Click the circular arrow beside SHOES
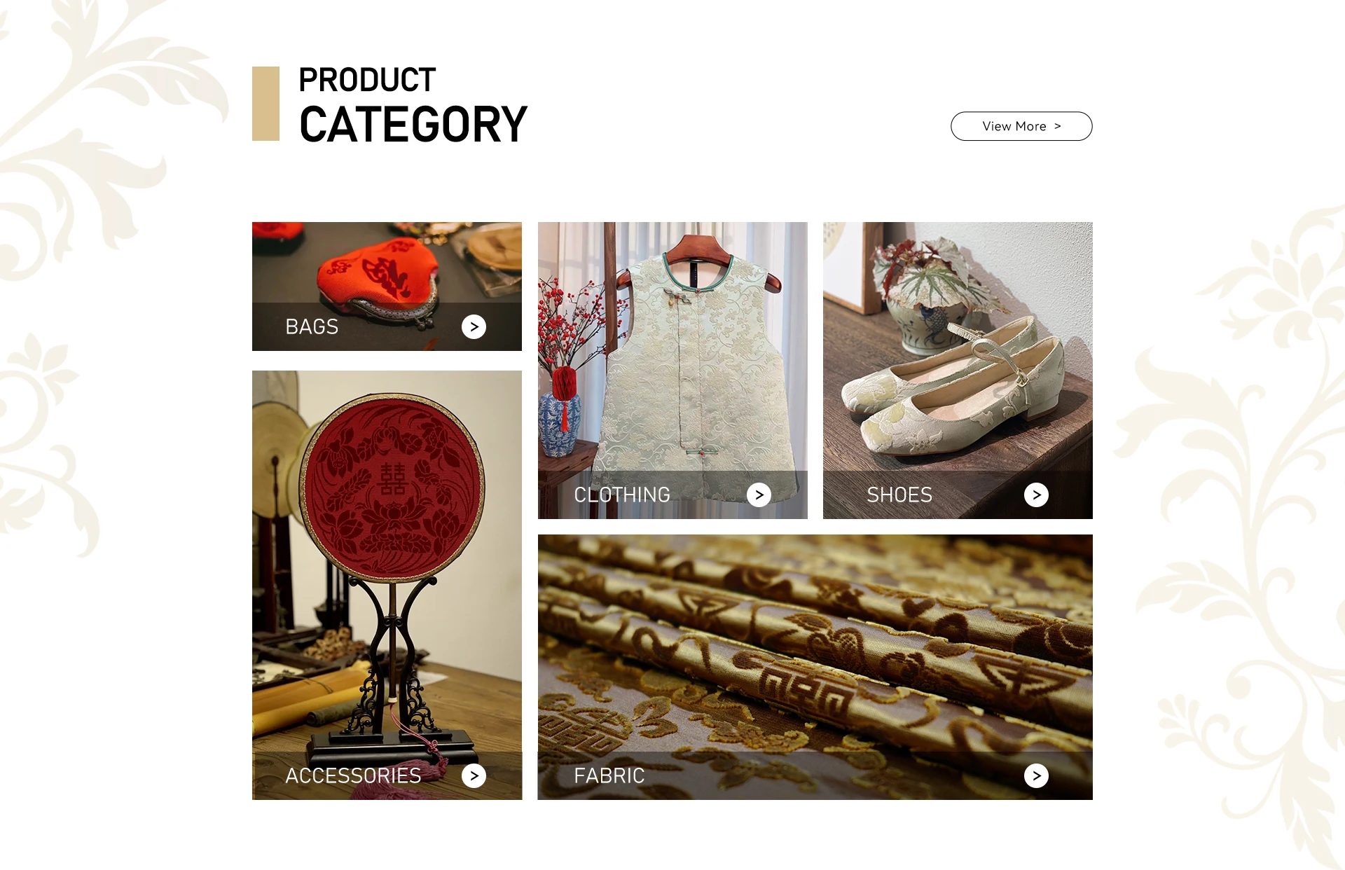 click(x=1036, y=495)
